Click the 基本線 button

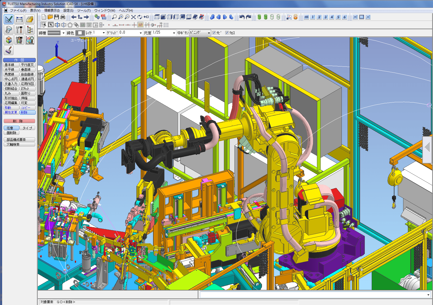pos(11,65)
